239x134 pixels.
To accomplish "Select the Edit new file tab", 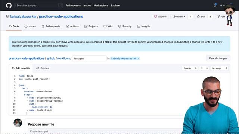I will (x=21, y=68).
